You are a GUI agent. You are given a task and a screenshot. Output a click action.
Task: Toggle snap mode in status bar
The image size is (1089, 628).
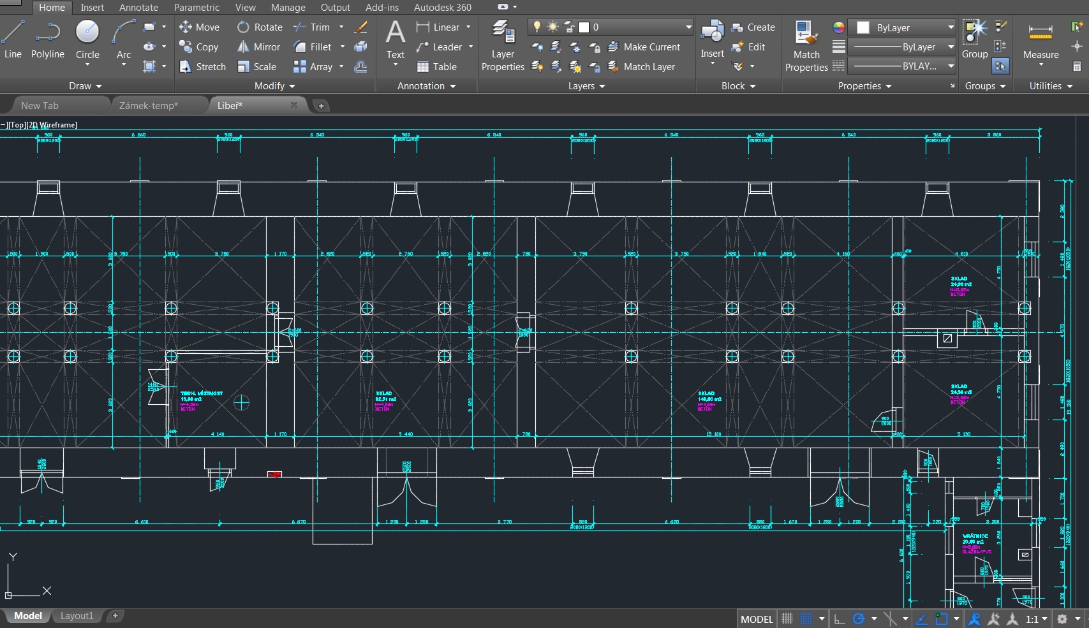click(x=806, y=618)
